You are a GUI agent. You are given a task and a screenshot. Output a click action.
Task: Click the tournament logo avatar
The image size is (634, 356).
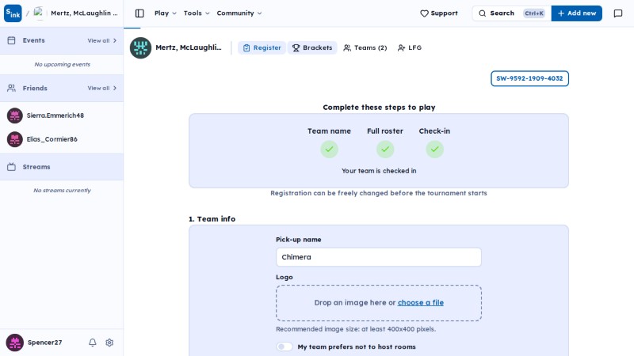click(140, 47)
